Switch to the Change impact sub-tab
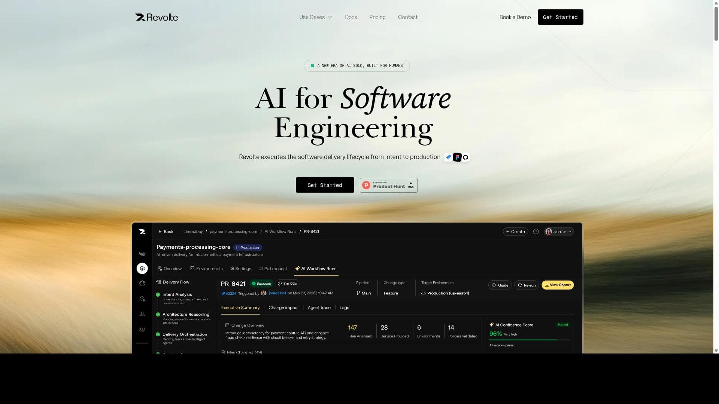719x404 pixels. tap(283, 307)
